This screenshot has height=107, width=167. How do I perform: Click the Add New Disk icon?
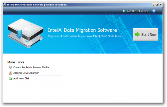pyautogui.click(x=11, y=78)
